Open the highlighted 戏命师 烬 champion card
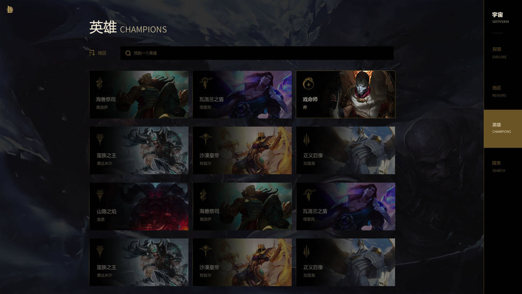 (x=345, y=95)
